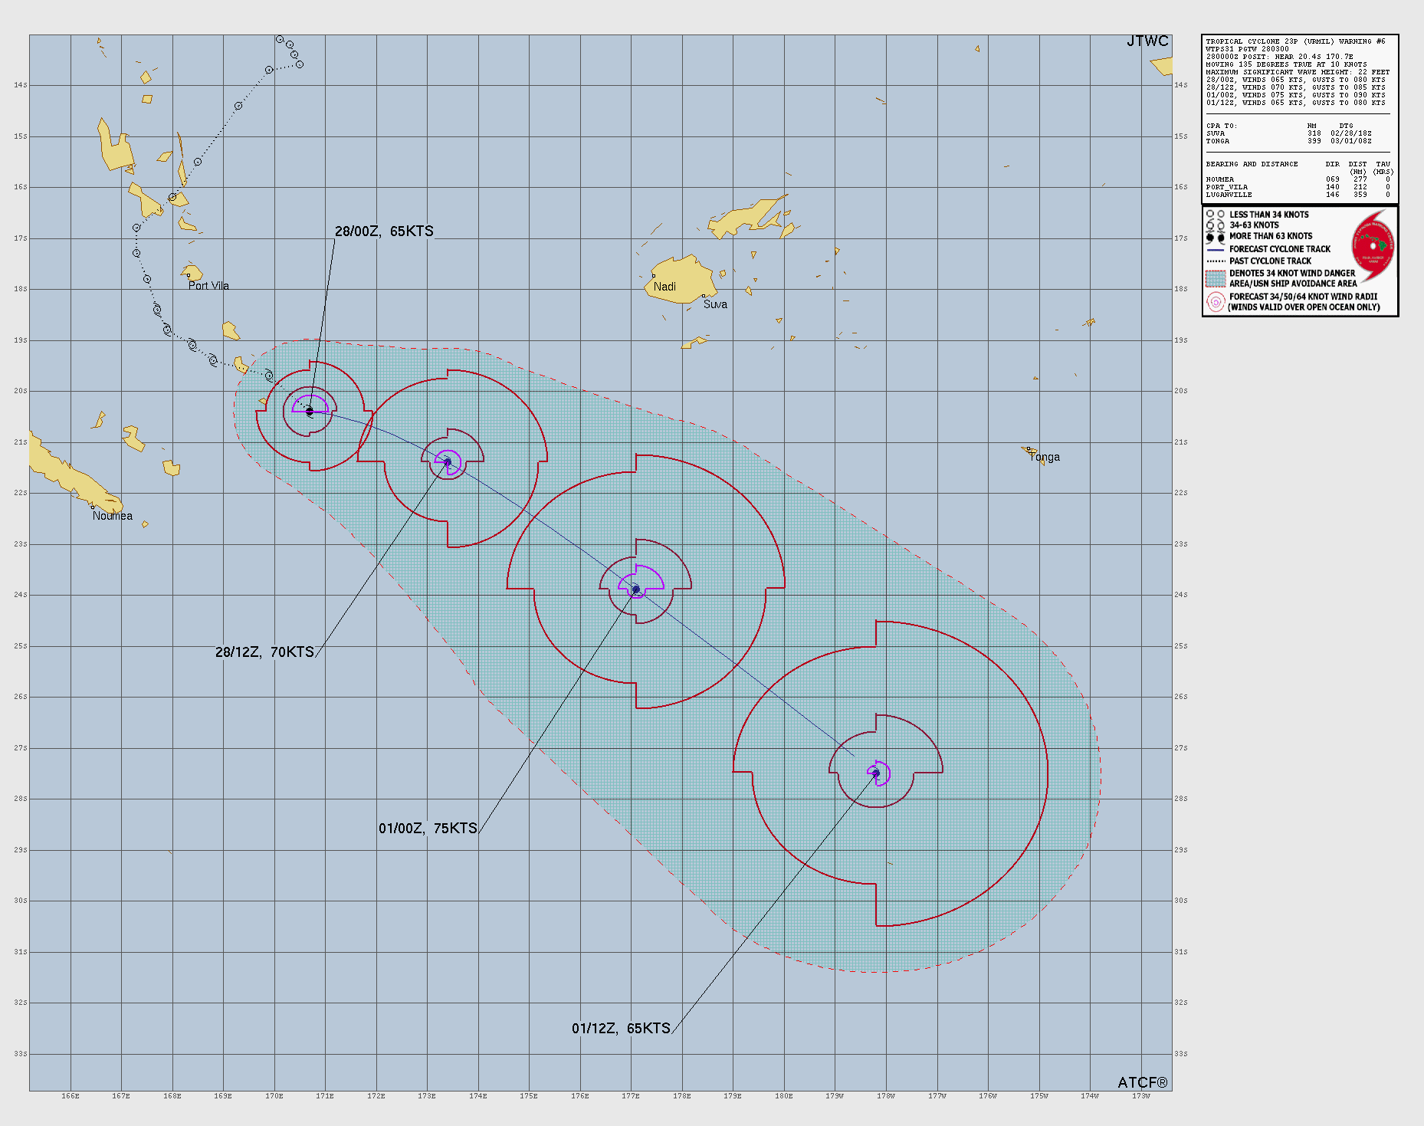Click the Less Than 34 Knots legend symbol
This screenshot has height=1126, width=1424.
point(1216,215)
